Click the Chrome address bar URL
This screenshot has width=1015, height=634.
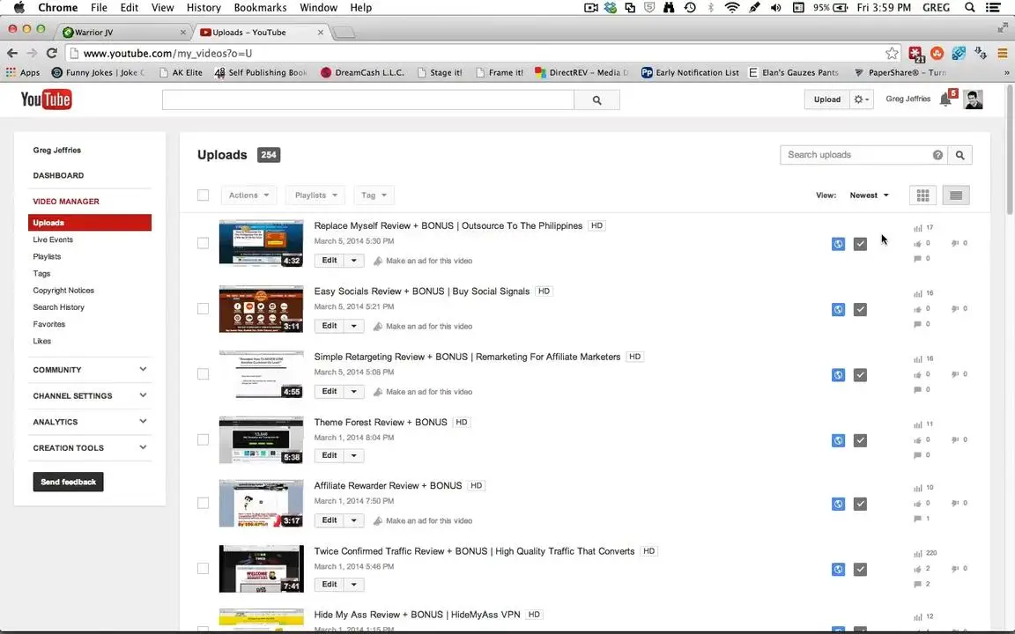[x=167, y=53]
